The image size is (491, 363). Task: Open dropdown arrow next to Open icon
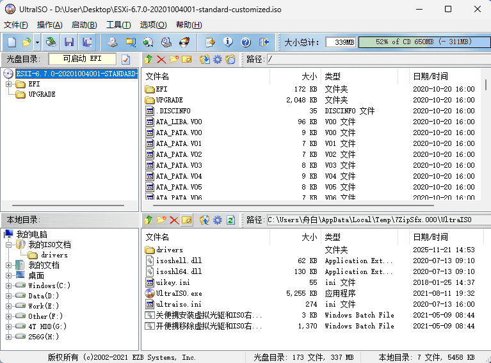point(37,42)
